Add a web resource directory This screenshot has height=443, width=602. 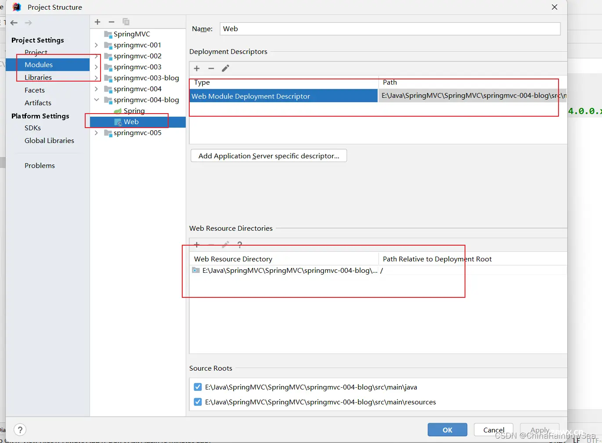click(x=197, y=245)
